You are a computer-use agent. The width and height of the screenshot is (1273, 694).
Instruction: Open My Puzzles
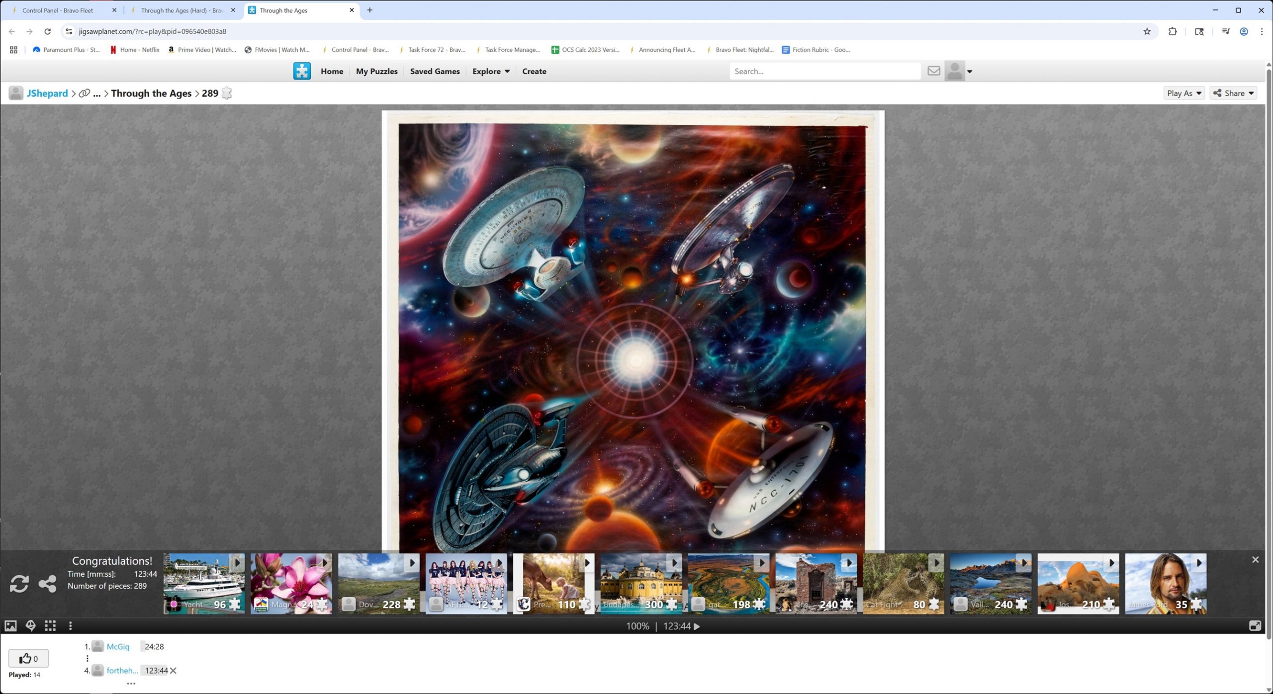[x=376, y=71]
